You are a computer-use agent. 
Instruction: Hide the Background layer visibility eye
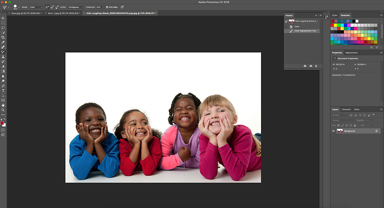point(333,131)
